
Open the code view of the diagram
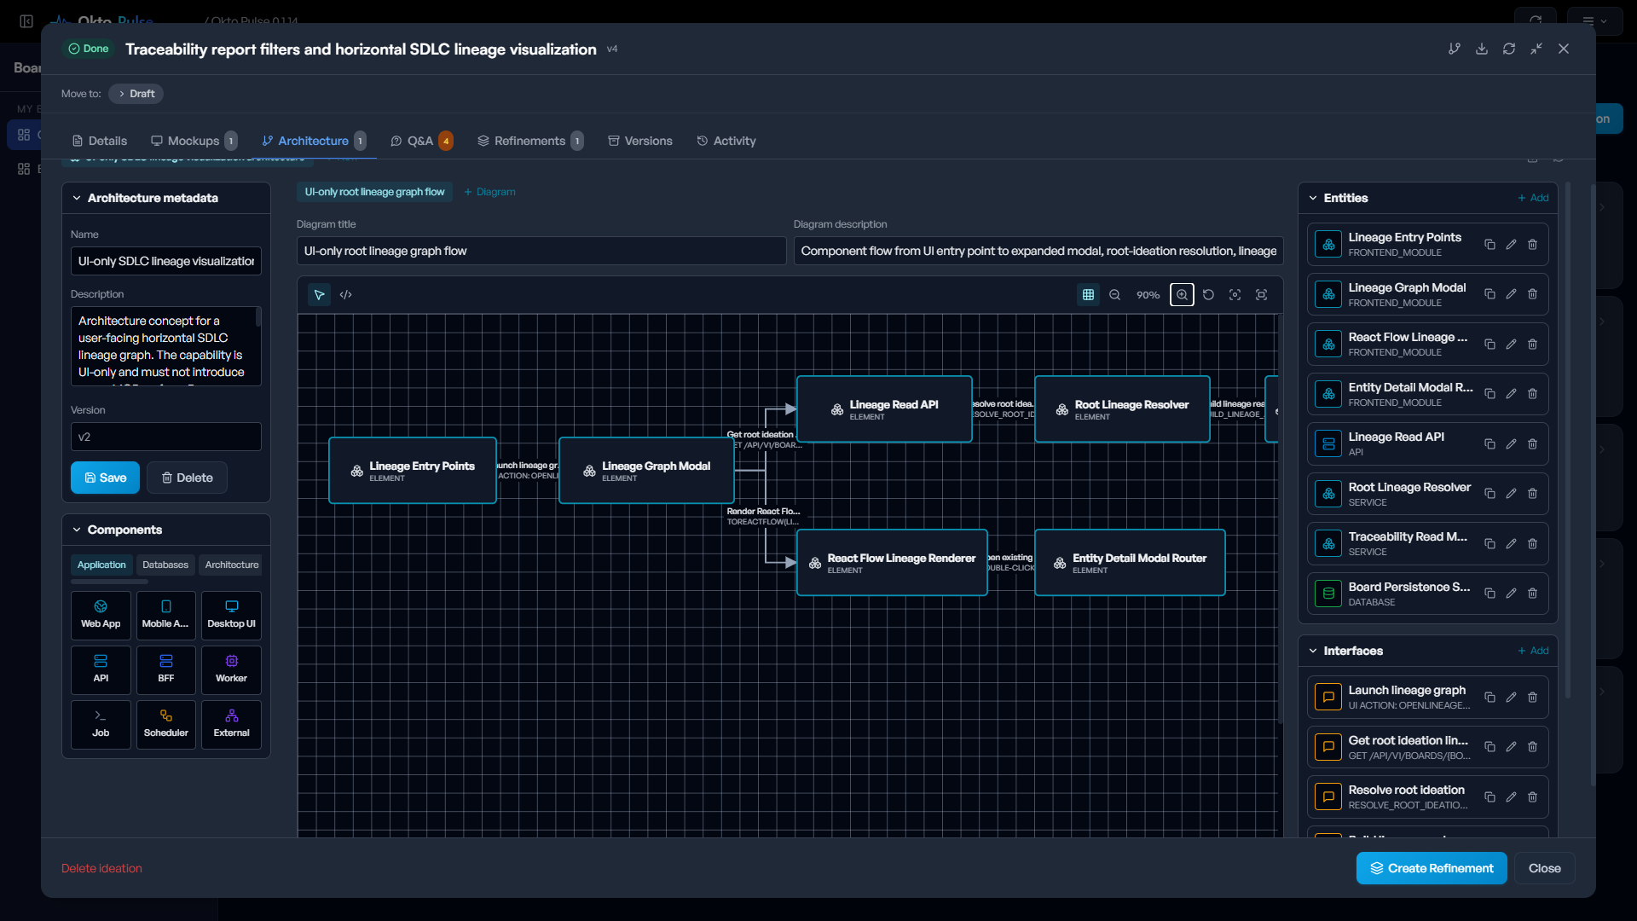pos(345,295)
